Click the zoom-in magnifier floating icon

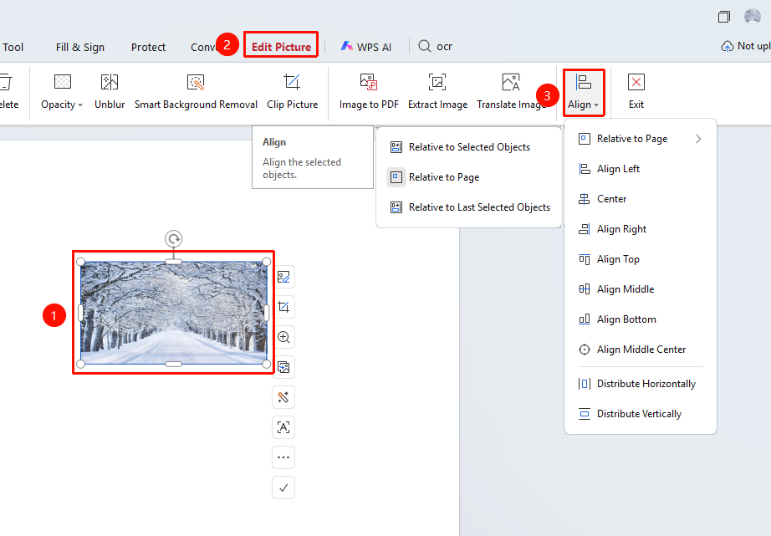tap(283, 337)
